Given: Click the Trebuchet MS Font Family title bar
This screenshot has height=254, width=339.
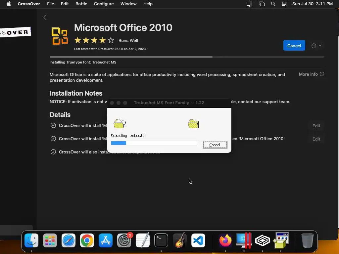Looking at the screenshot, I should pos(169,103).
